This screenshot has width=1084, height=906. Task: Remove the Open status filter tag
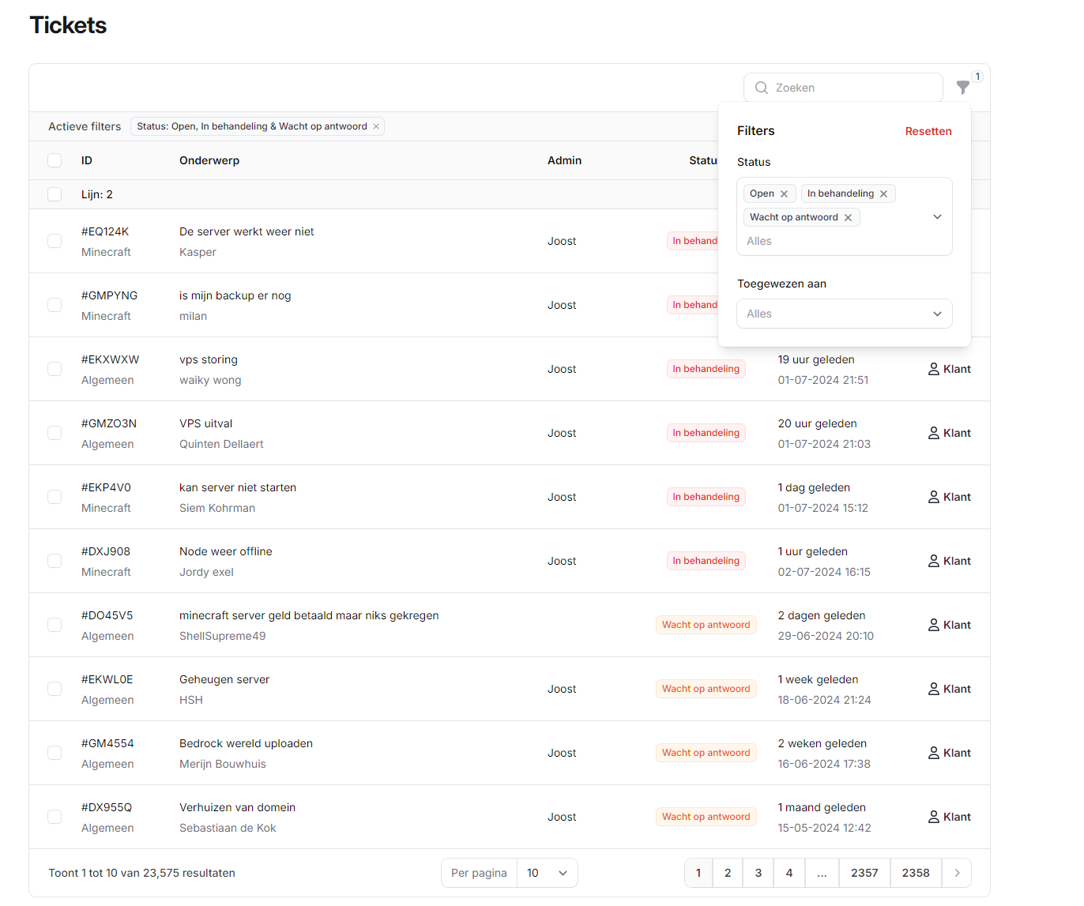[784, 194]
